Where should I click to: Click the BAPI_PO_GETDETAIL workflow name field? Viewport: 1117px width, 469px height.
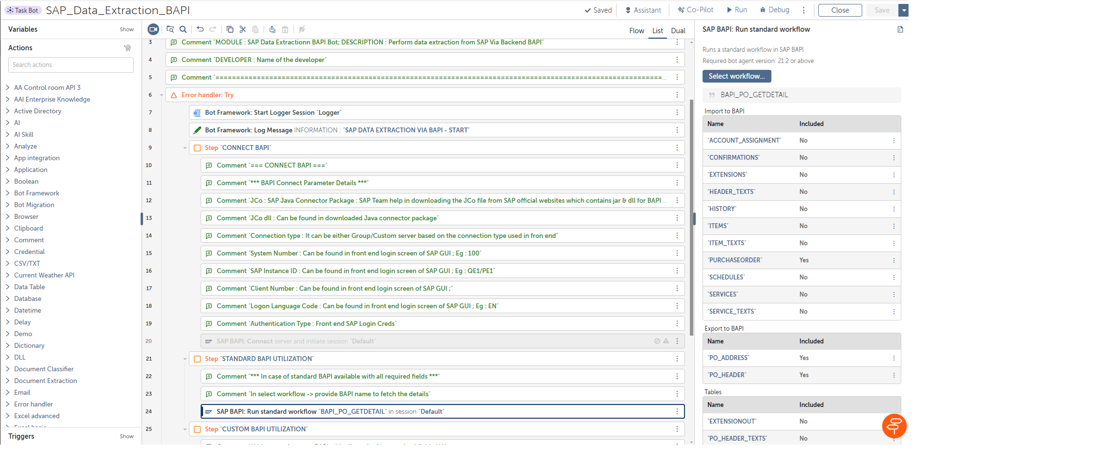(802, 95)
